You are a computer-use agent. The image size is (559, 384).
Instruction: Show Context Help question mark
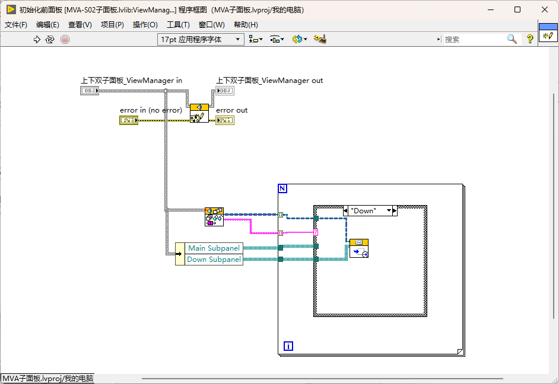(x=530, y=39)
